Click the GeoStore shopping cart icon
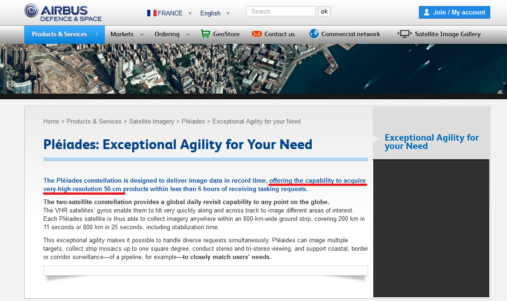The width and height of the screenshot is (507, 301). (206, 34)
